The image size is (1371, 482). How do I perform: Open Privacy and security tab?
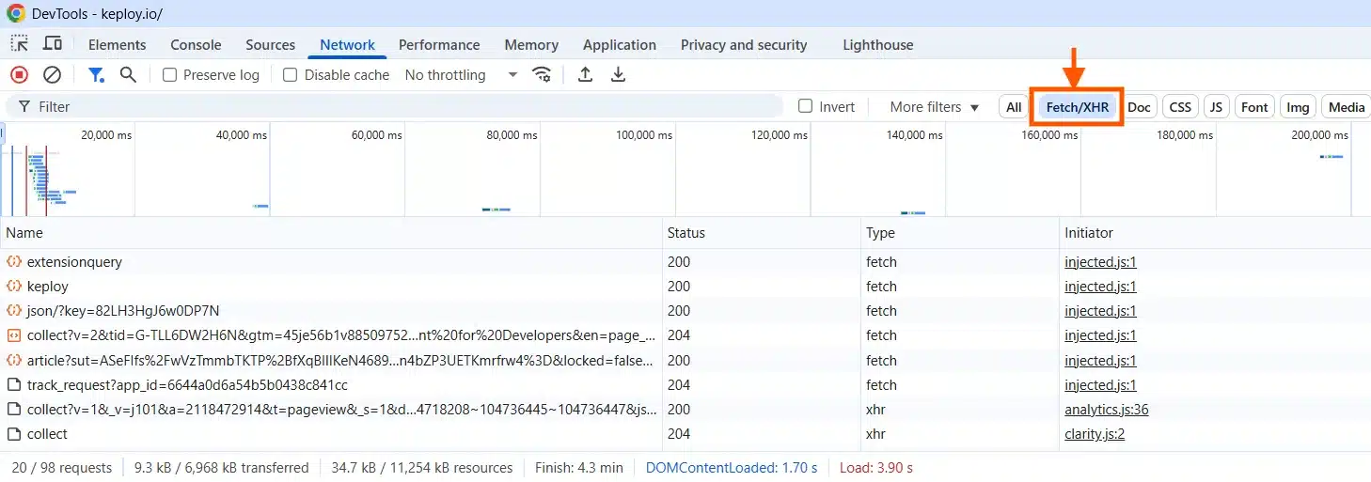click(744, 44)
